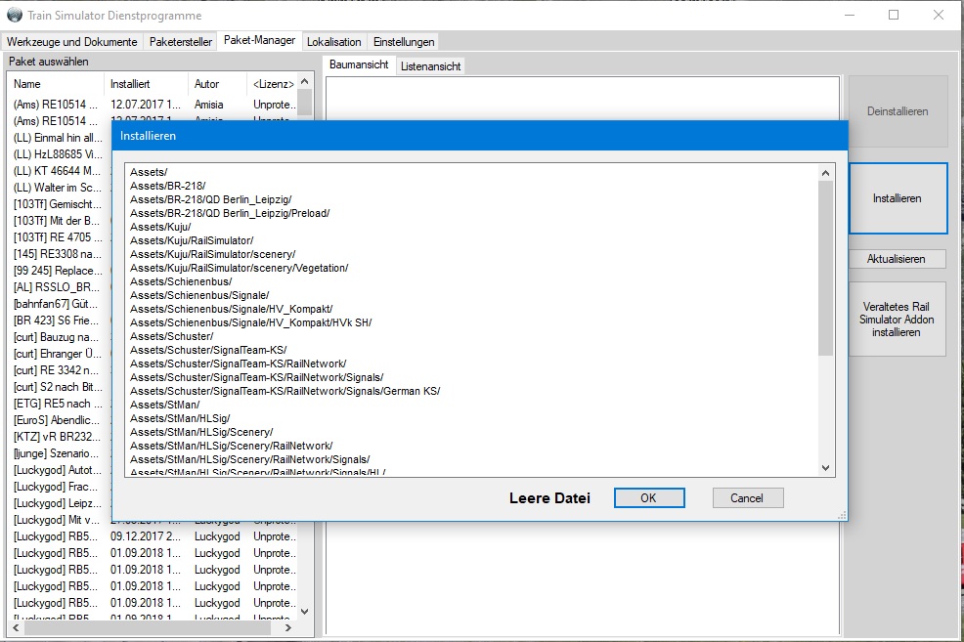Viewport: 964px width, 642px height.
Task: Go to the Einstellungen tab
Action: 403,42
